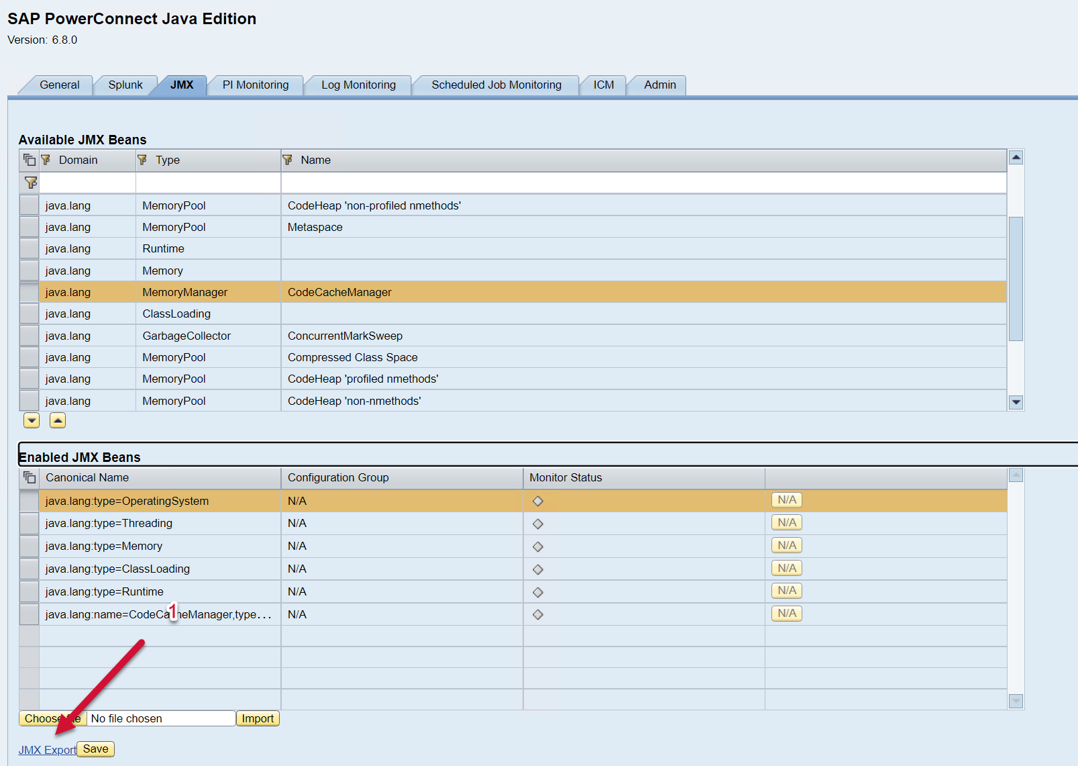Click the Domain filter input field
Screen dimensions: 1078x766
[x=87, y=183]
